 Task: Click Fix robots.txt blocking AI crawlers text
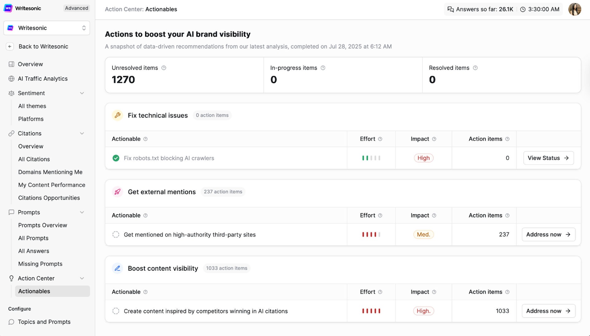pos(169,158)
